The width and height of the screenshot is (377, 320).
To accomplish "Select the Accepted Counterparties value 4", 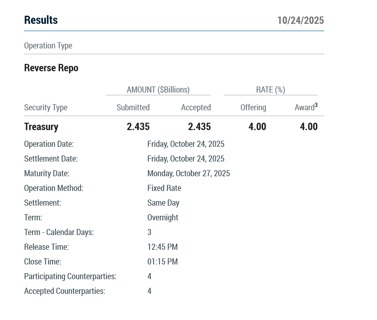I will pyautogui.click(x=149, y=291).
